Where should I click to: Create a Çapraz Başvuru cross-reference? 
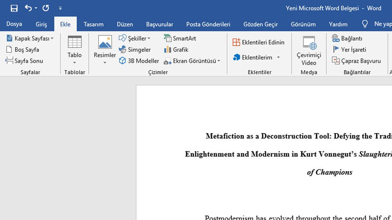(x=357, y=61)
